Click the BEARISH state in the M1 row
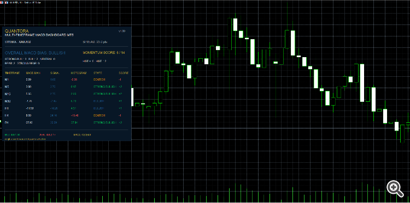The image size is (410, 203). (x=99, y=79)
